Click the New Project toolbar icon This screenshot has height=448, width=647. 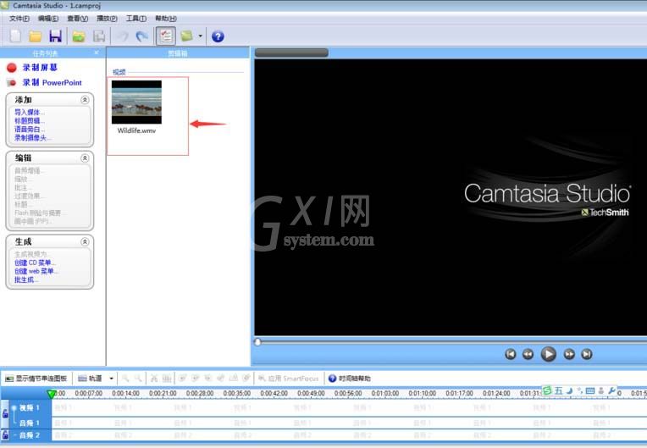15,36
